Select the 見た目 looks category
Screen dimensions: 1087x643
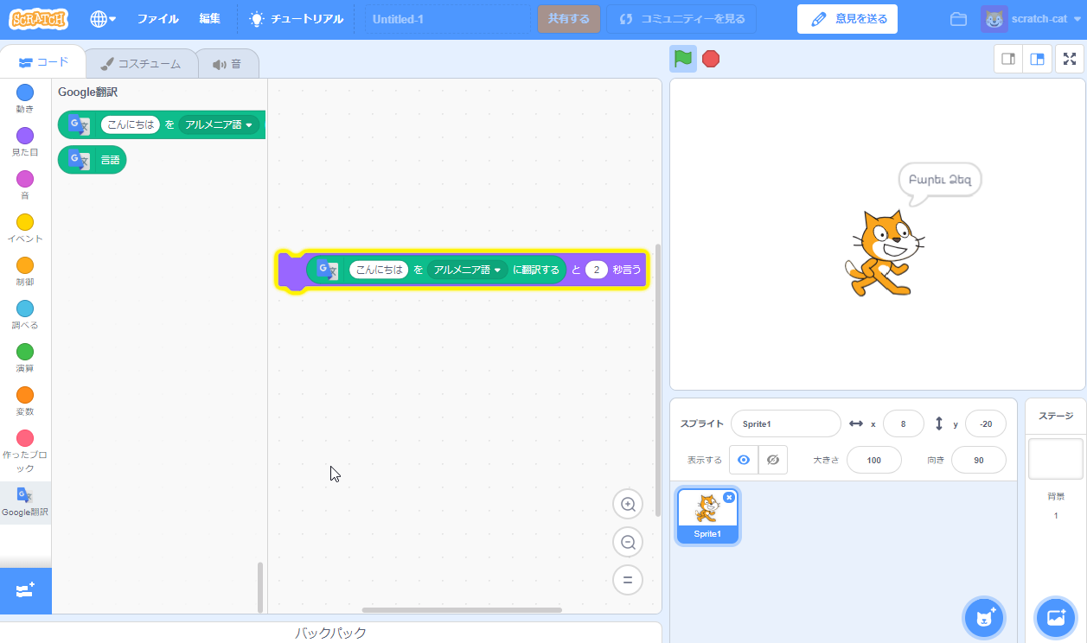tap(25, 142)
